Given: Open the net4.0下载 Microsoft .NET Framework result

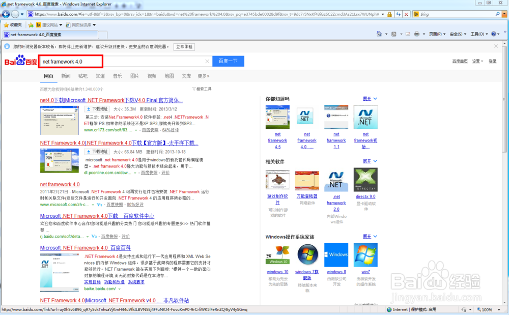Looking at the screenshot, I should tap(111, 100).
